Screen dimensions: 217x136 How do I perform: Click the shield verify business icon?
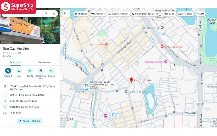pos(5,101)
